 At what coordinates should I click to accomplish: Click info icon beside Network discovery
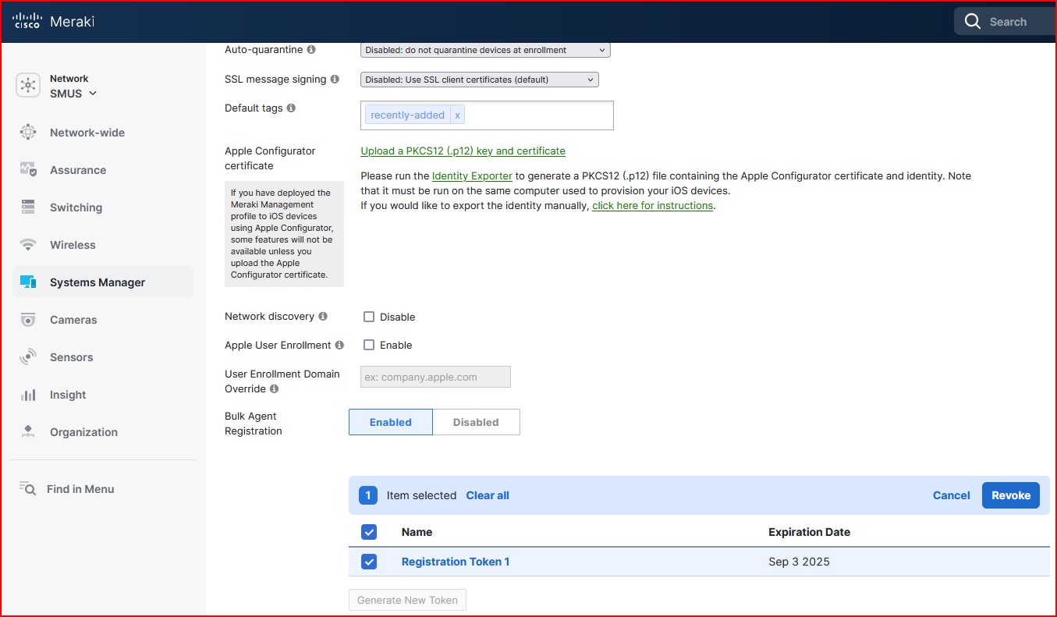pyautogui.click(x=323, y=317)
